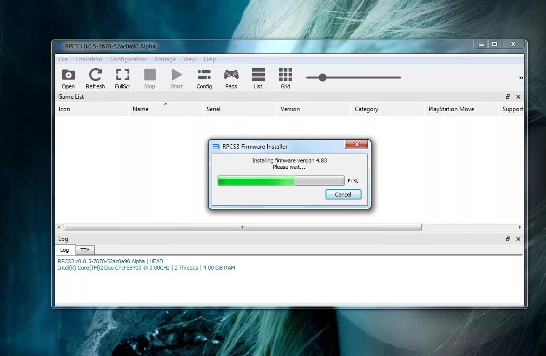Open the Help menu
The width and height of the screenshot is (546, 356).
click(210, 59)
